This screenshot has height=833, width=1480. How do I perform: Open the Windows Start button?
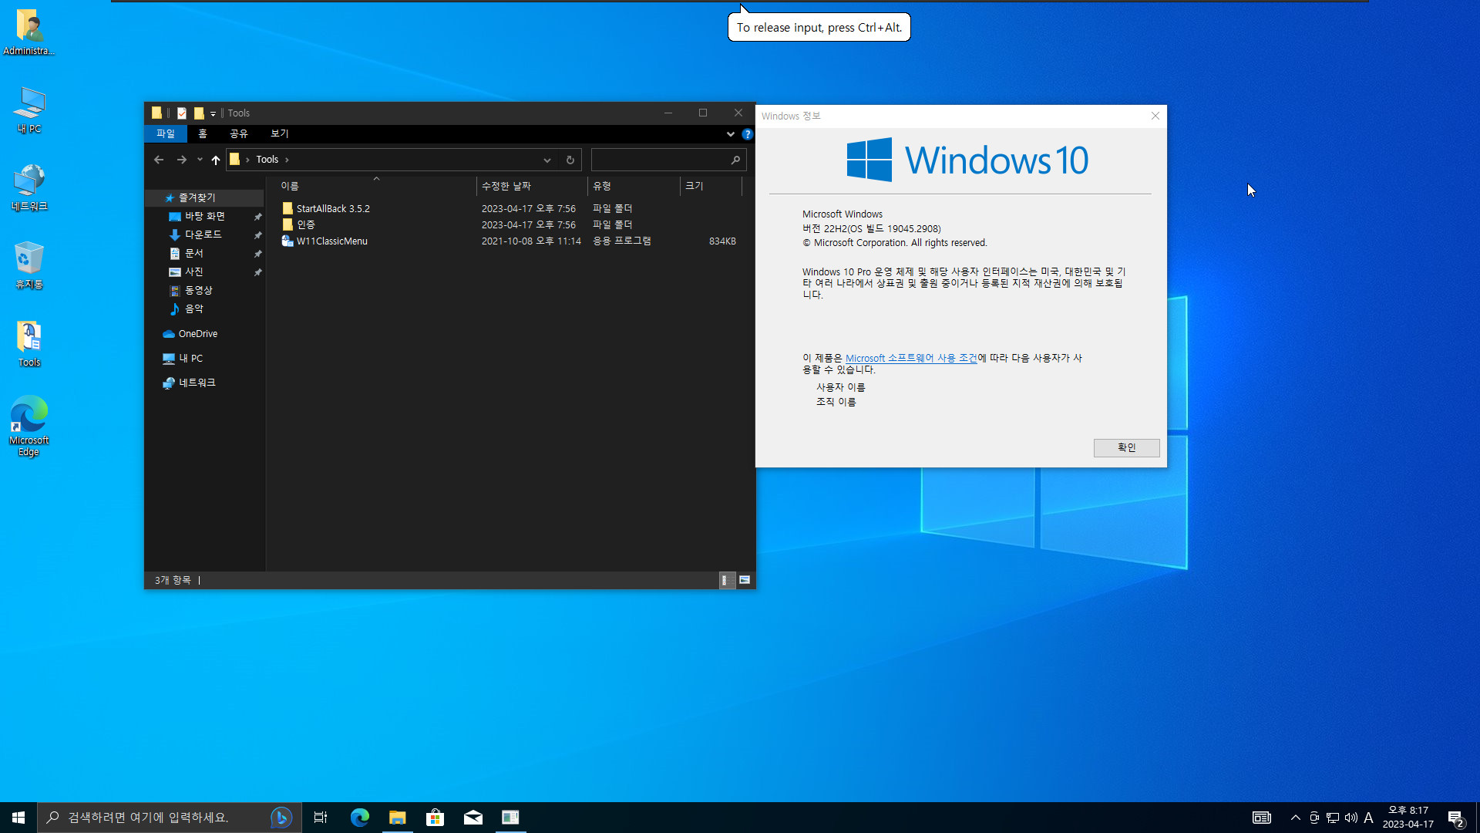tap(18, 818)
